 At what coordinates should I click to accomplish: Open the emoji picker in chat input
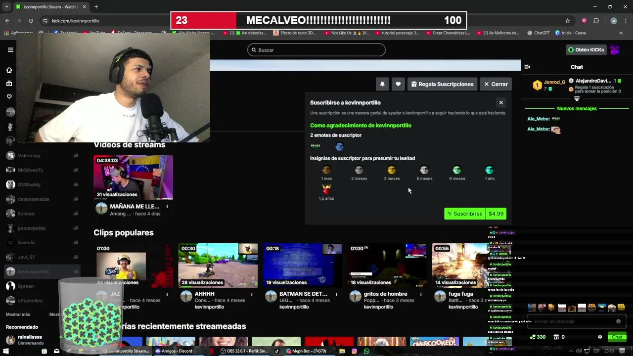click(x=618, y=321)
